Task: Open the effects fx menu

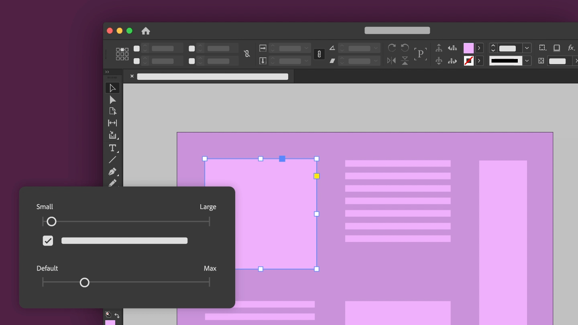Action: coord(571,48)
